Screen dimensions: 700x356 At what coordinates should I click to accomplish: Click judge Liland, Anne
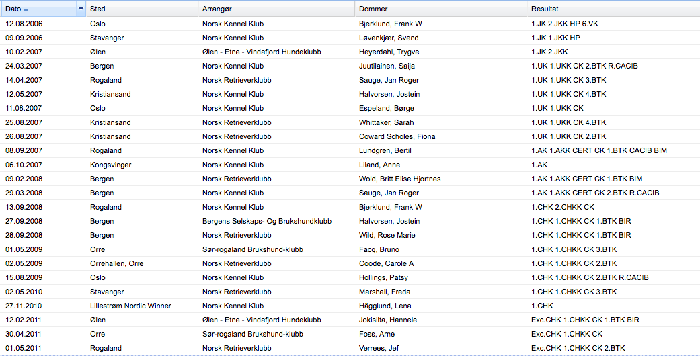click(379, 165)
